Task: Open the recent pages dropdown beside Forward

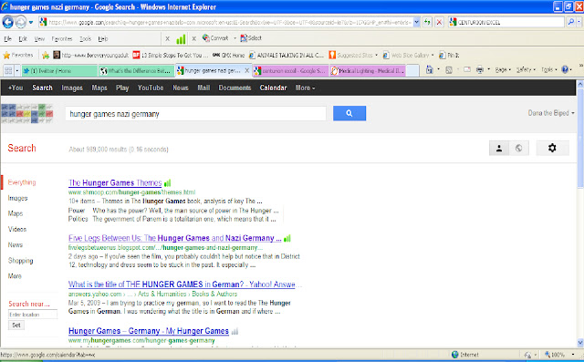Action: pyautogui.click(x=31, y=22)
